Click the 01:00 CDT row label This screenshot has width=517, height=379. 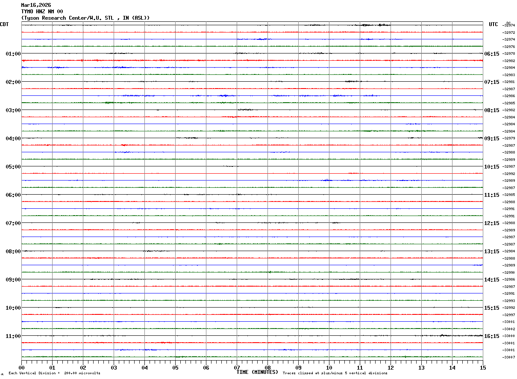tap(13, 54)
